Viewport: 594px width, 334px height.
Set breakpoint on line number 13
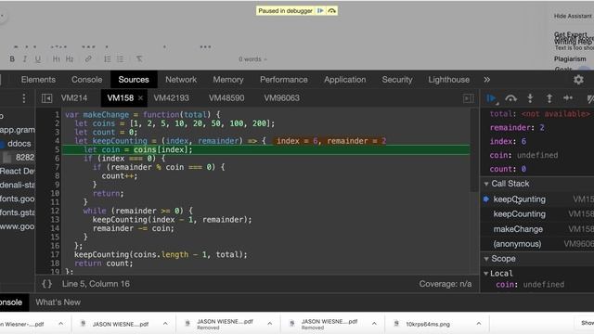(x=55, y=220)
